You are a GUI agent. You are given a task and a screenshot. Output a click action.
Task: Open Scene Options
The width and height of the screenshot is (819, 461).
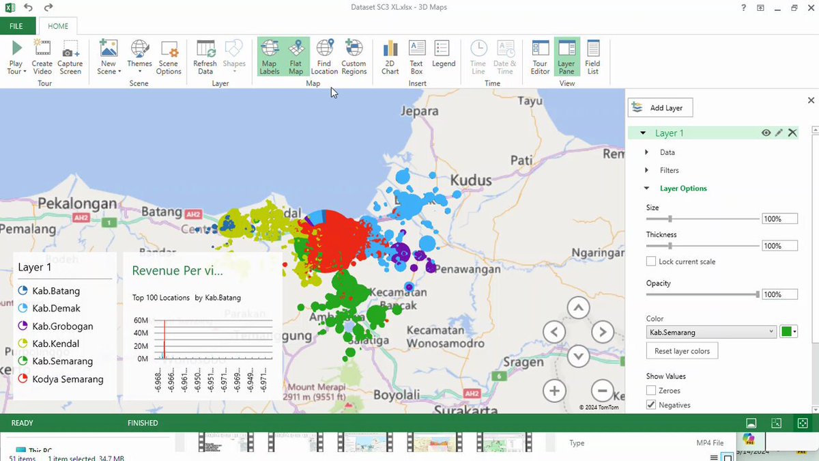(x=169, y=57)
